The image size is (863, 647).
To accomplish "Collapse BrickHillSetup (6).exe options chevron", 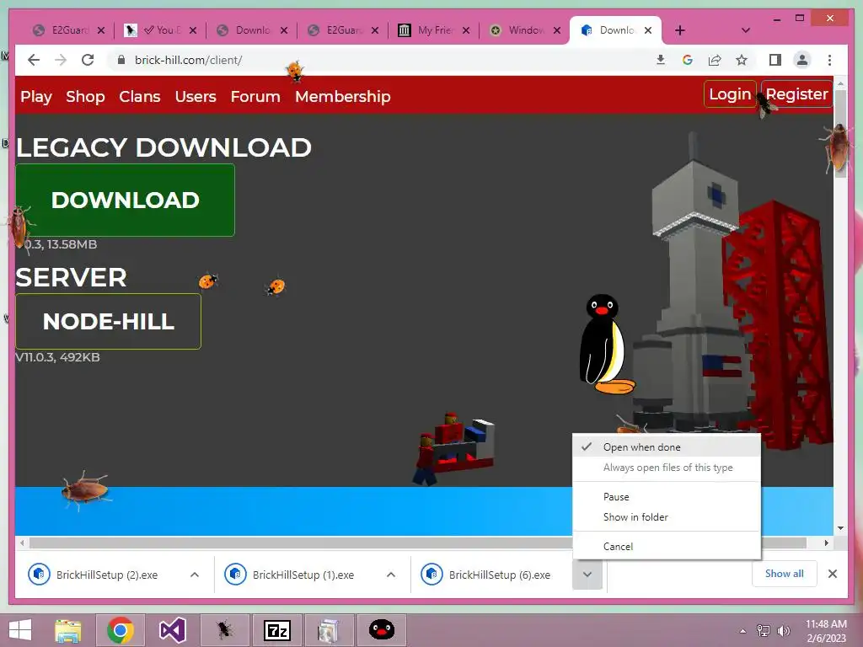I will tap(587, 575).
